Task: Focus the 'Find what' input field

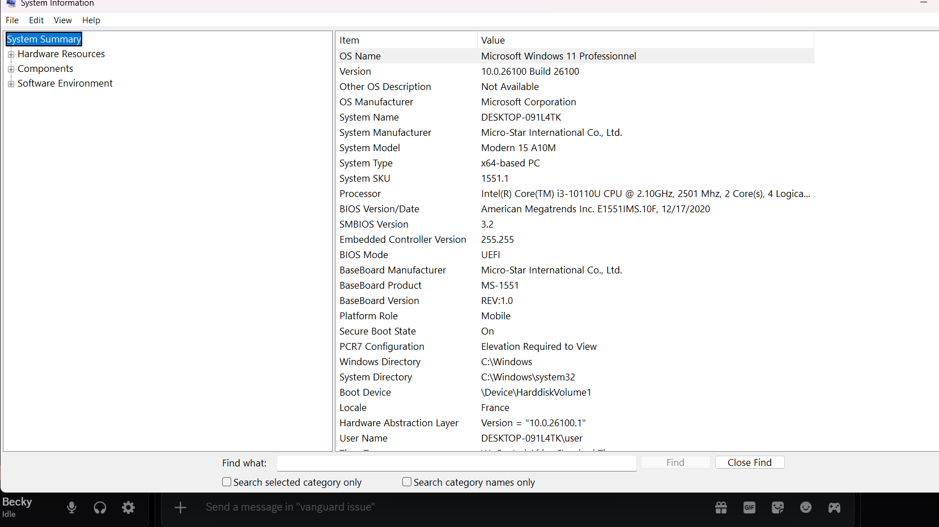Action: [x=456, y=463]
